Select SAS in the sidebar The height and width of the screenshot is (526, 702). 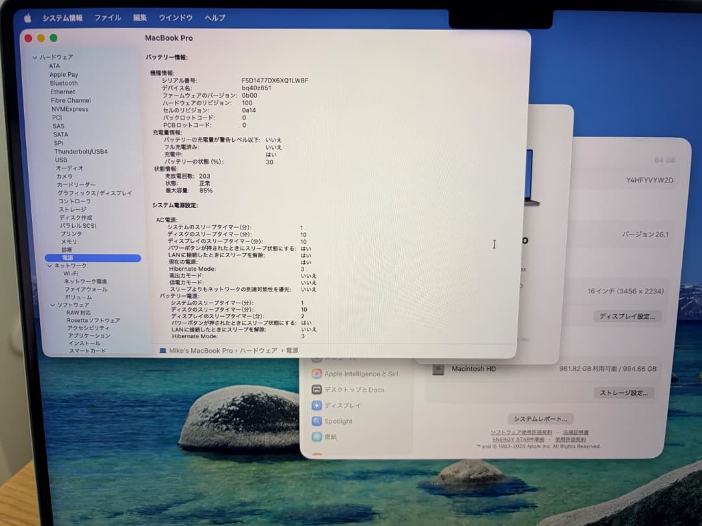coord(58,126)
